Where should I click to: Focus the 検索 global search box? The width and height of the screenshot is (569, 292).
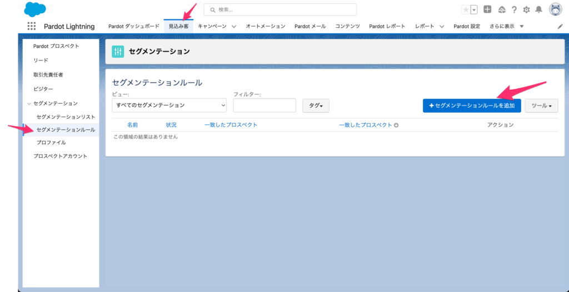280,10
